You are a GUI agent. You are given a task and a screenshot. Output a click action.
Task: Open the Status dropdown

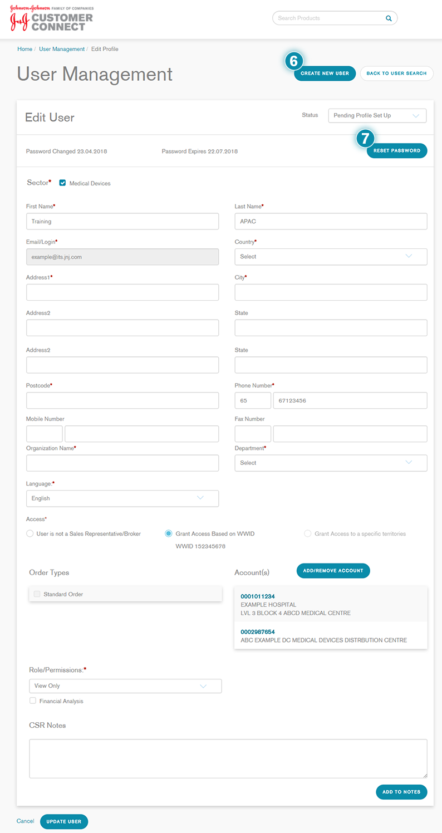[x=377, y=115]
